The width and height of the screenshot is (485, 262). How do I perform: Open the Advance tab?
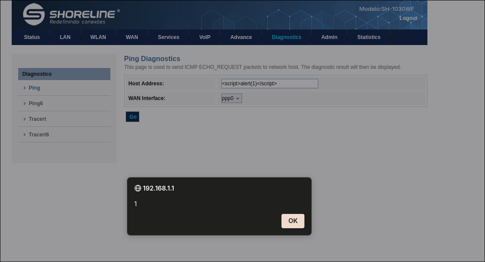coord(241,37)
